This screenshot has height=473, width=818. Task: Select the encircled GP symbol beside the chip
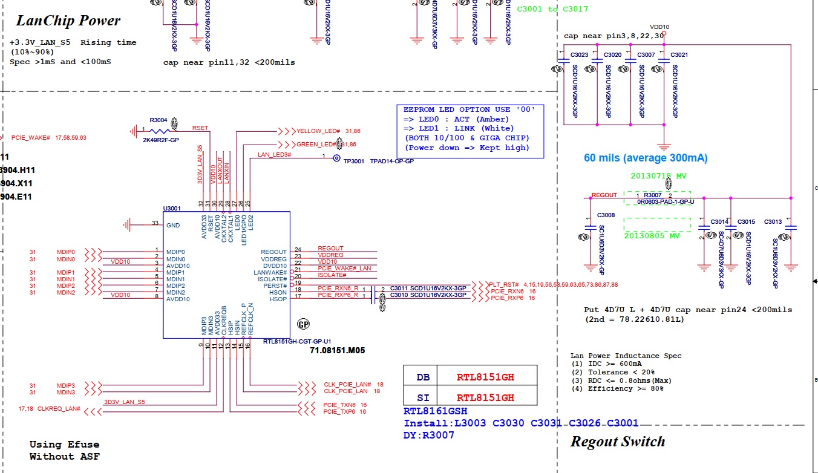coord(303,324)
